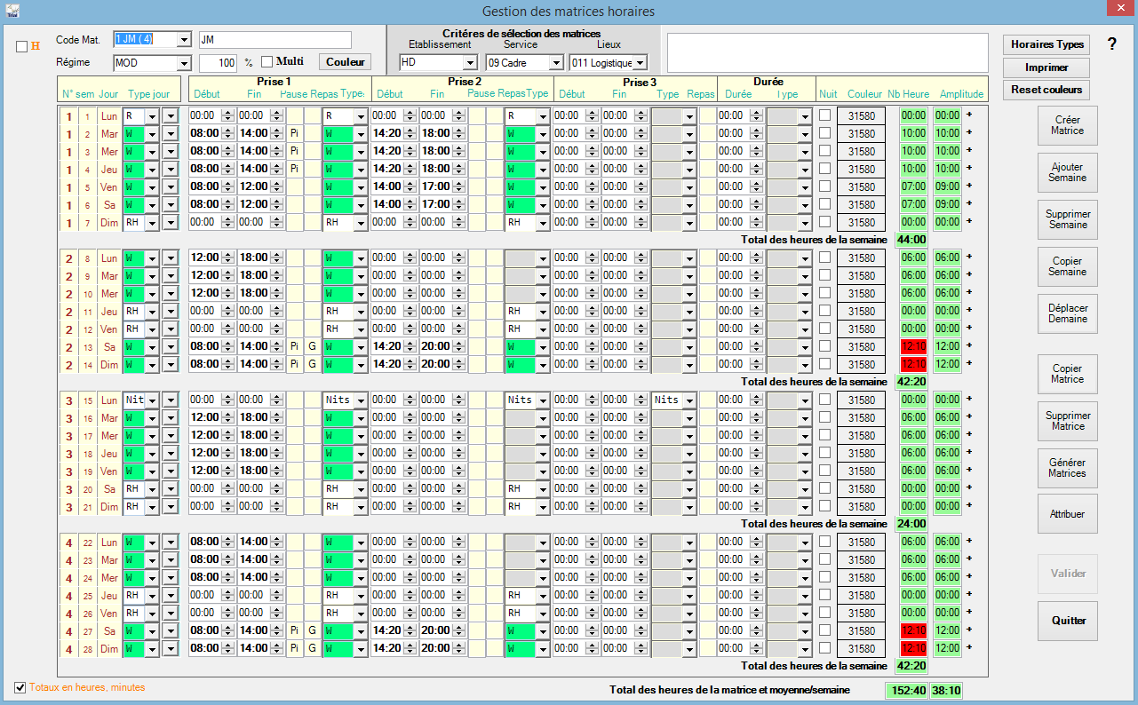Open the Lieux 011 Logistique dropdown

[640, 63]
